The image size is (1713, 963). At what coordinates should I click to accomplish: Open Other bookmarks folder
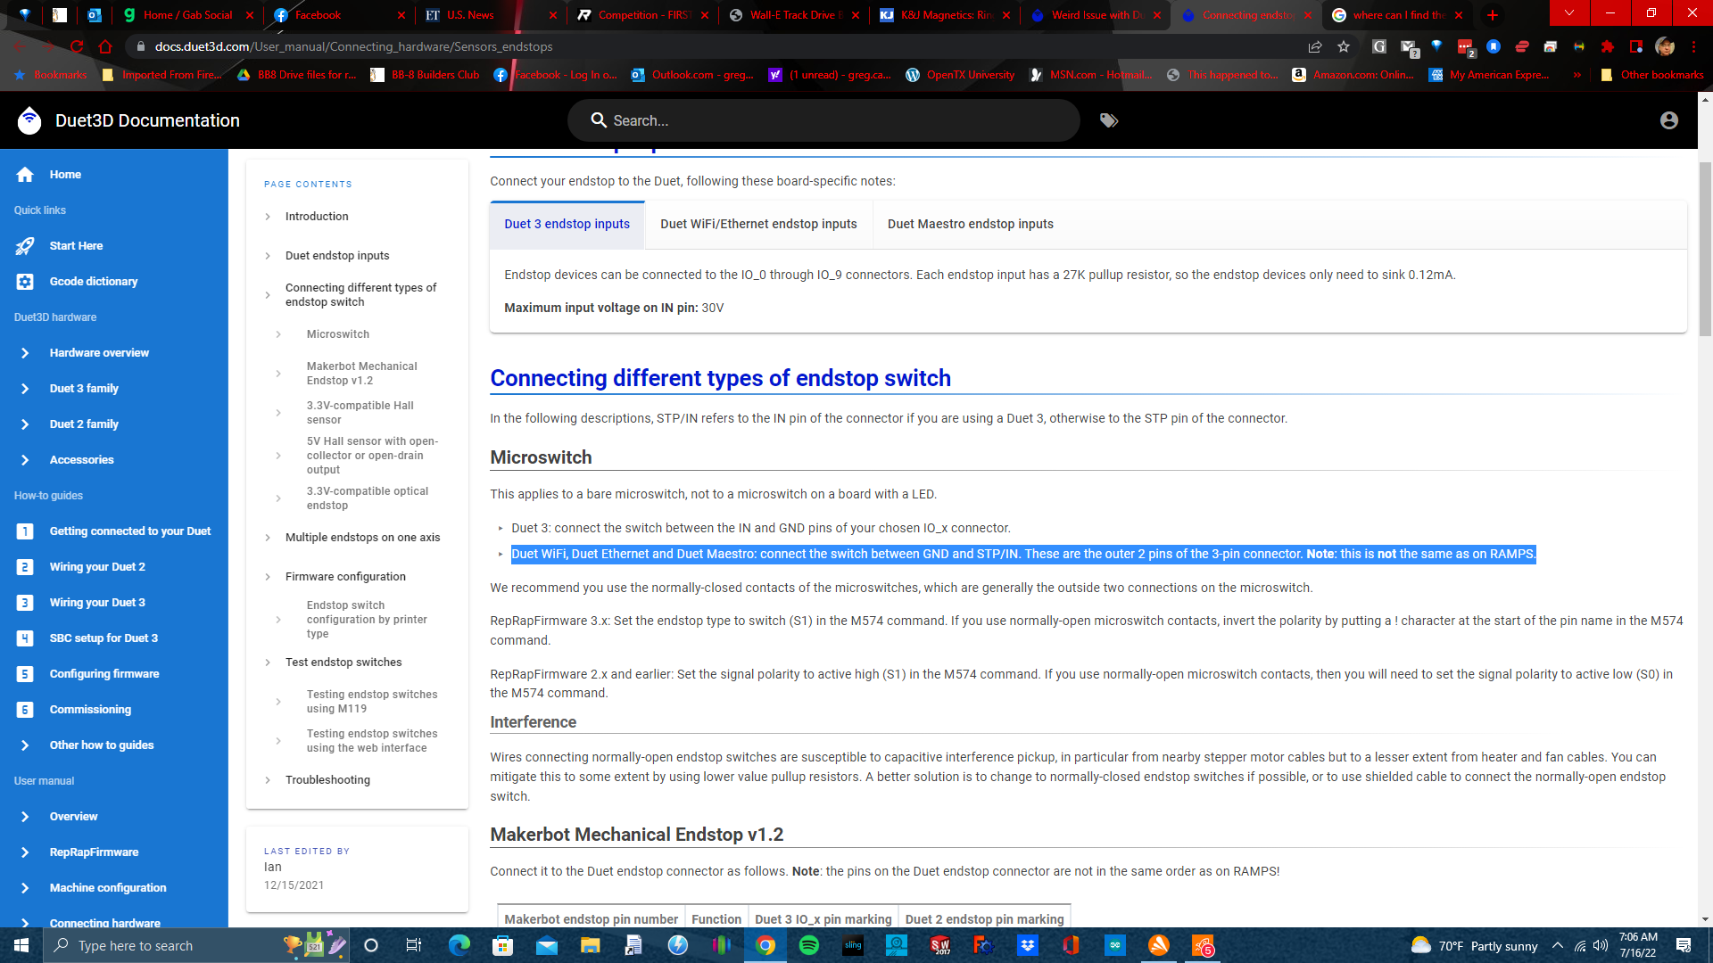(x=1652, y=75)
